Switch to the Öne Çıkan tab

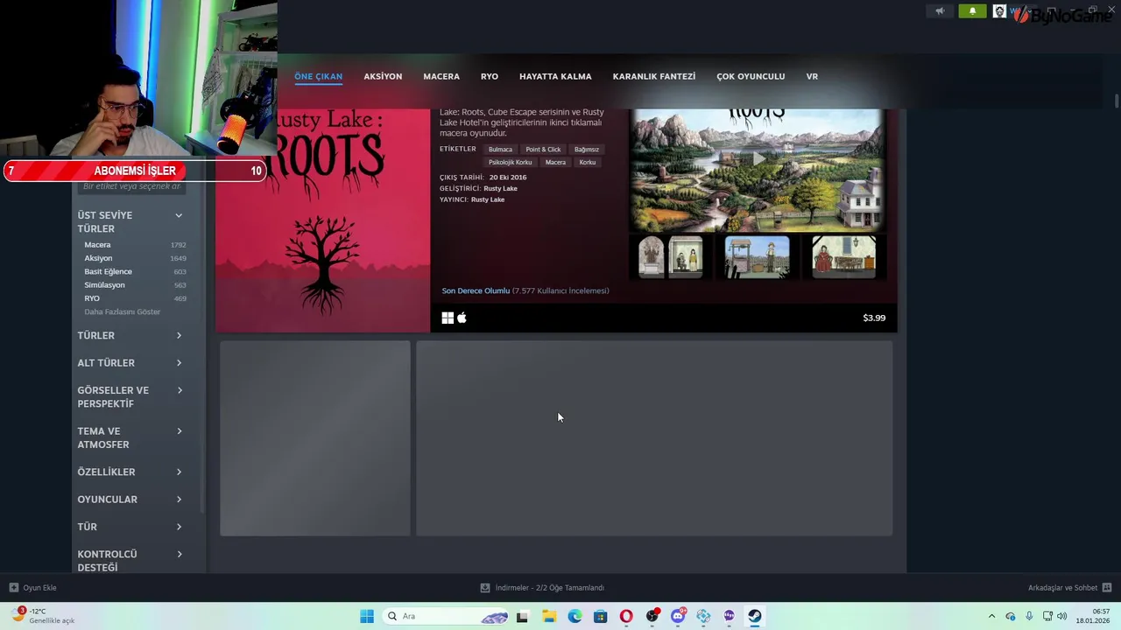318,76
